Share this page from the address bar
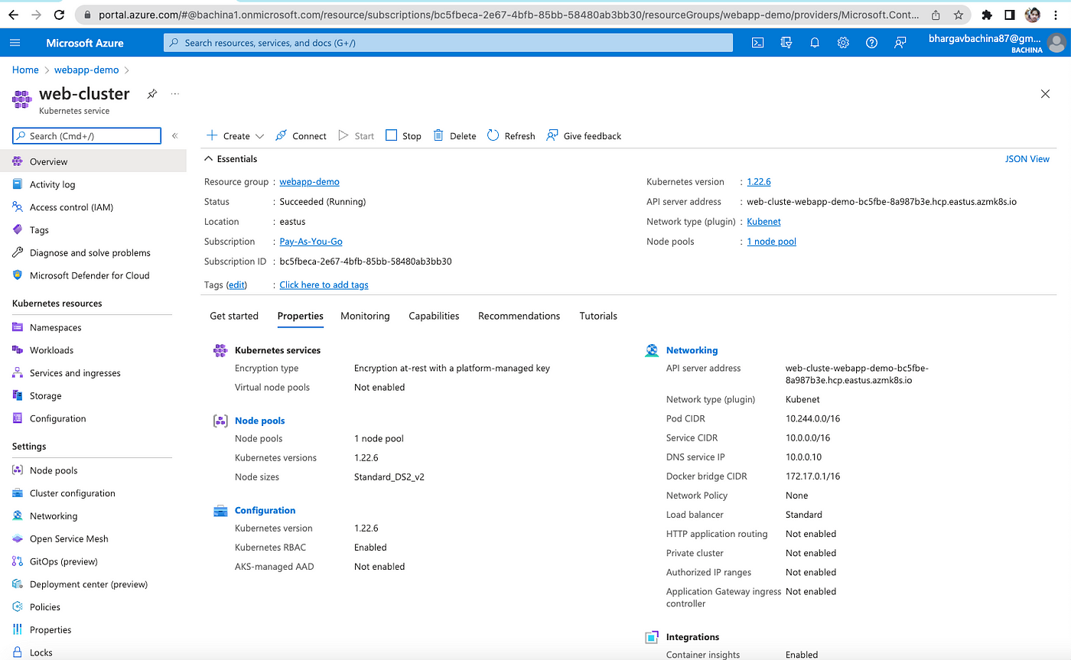The image size is (1071, 660). click(x=936, y=15)
